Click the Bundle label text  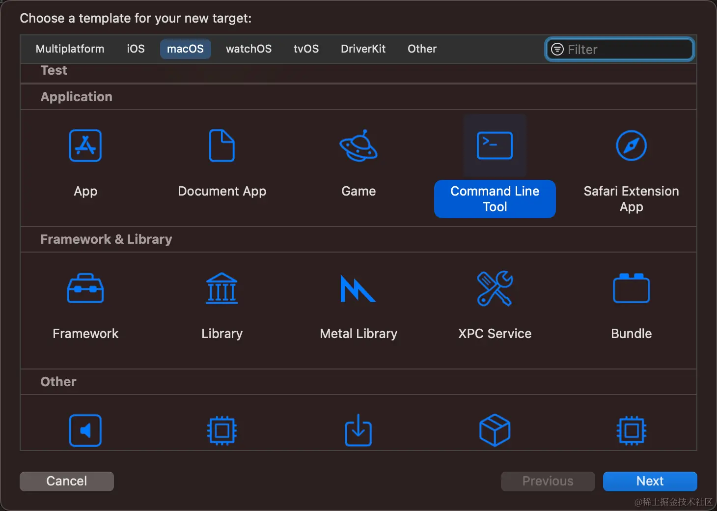click(632, 334)
